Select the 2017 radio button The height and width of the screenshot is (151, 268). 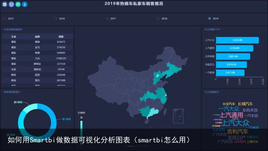[x=107, y=19]
